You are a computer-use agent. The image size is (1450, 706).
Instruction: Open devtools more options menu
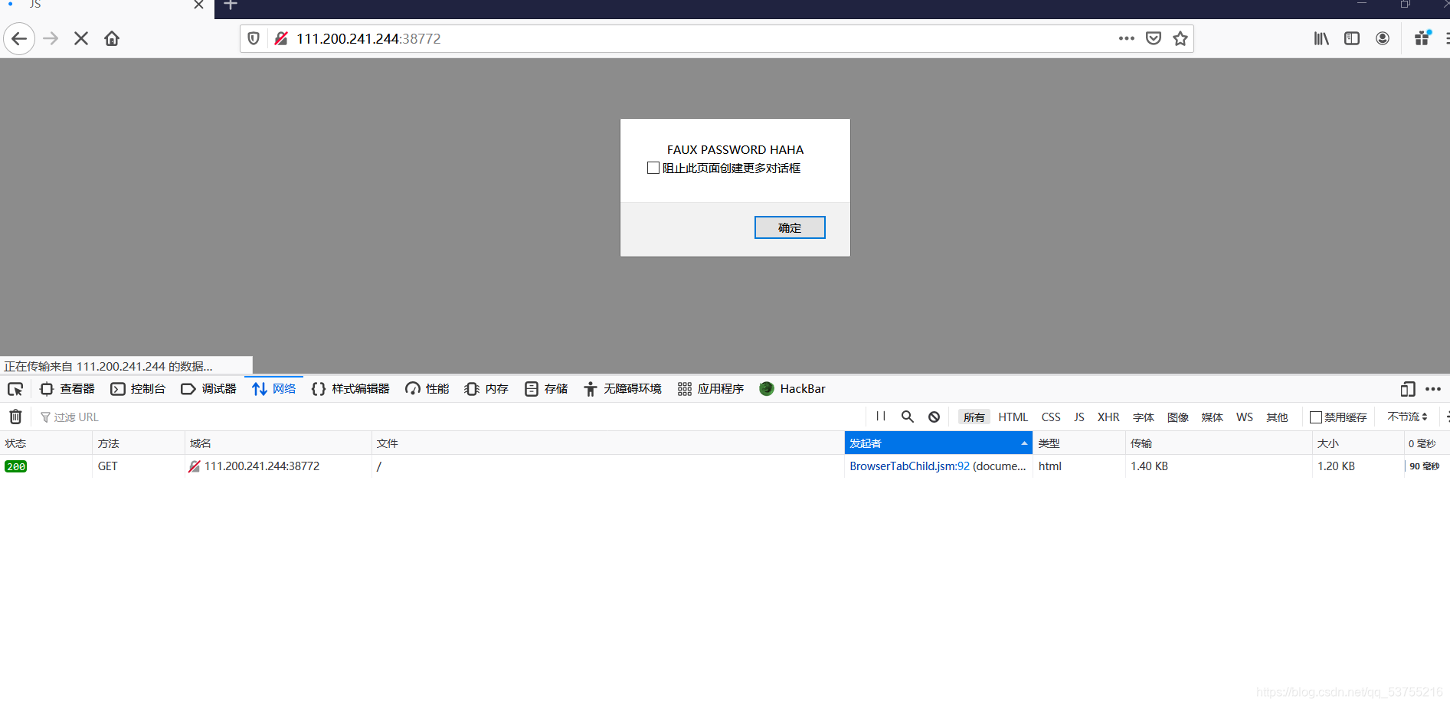tap(1433, 389)
